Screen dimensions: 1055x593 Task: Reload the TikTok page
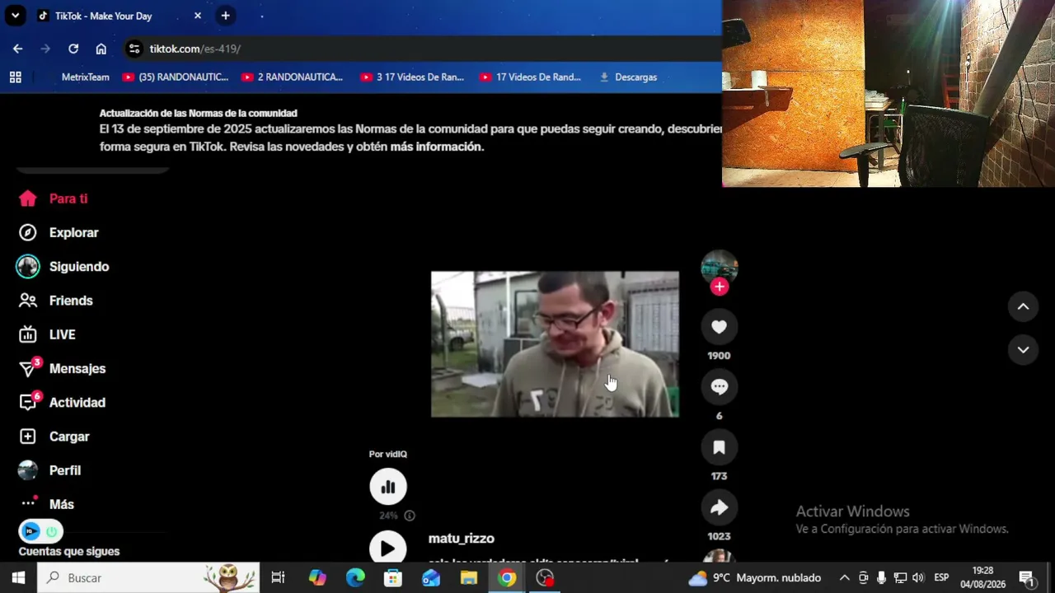coord(73,49)
